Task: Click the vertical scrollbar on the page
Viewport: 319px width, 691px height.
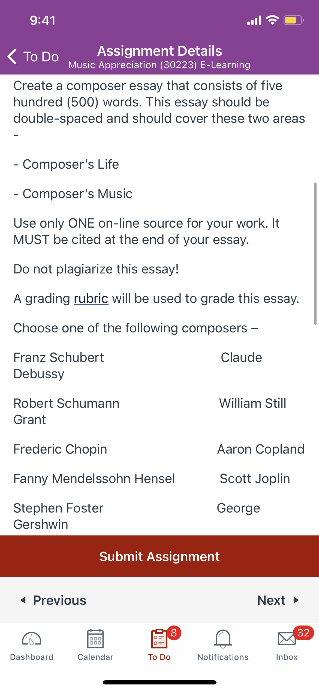Action: 315,254
